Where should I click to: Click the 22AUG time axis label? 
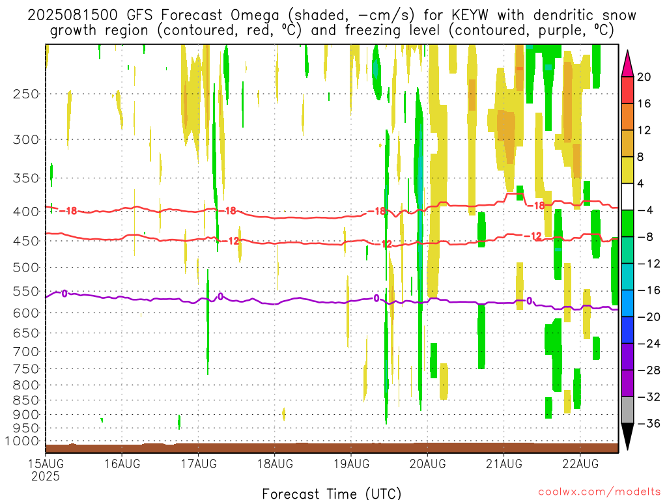tap(580, 464)
